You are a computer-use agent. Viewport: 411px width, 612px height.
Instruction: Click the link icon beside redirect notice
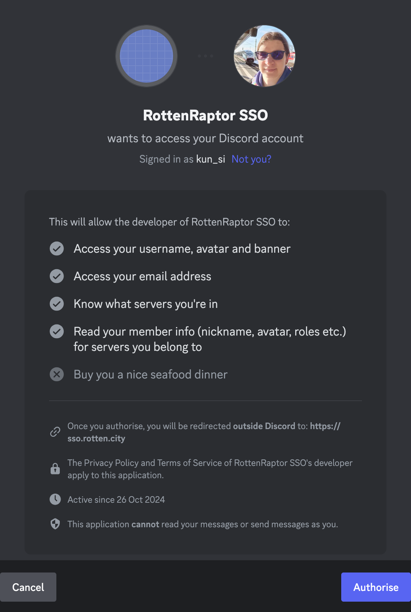55,432
